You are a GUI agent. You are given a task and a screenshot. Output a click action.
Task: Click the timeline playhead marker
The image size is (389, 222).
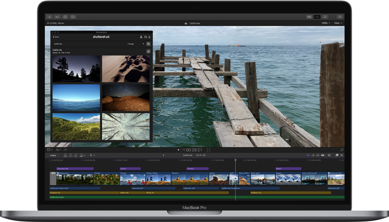[x=235, y=161]
